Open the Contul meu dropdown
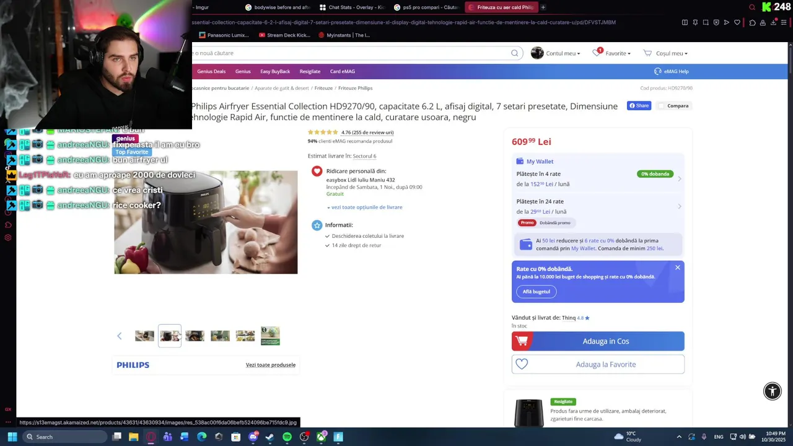This screenshot has height=446, width=793. coord(563,53)
